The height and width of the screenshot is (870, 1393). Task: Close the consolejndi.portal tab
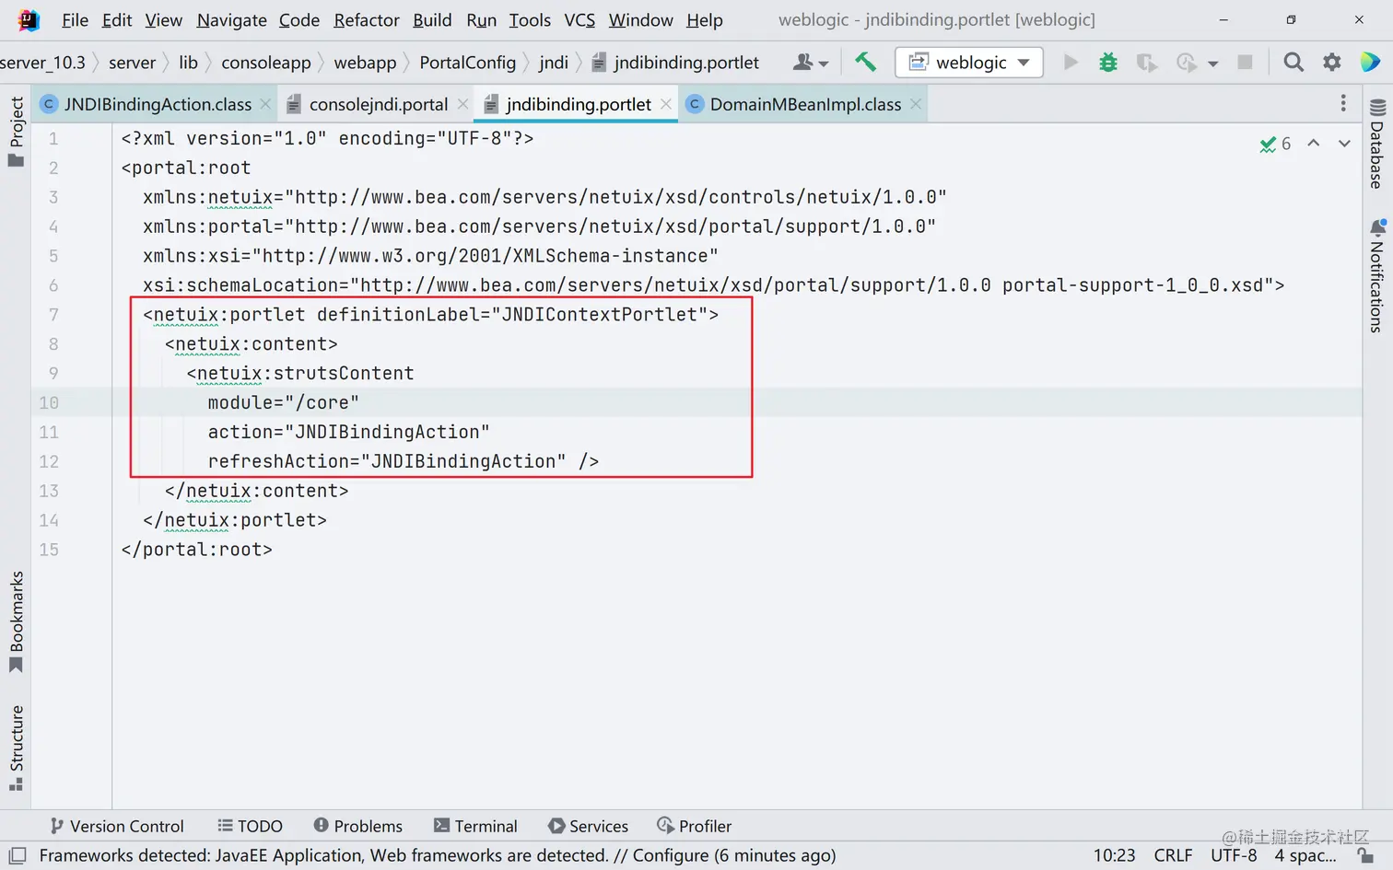point(462,104)
